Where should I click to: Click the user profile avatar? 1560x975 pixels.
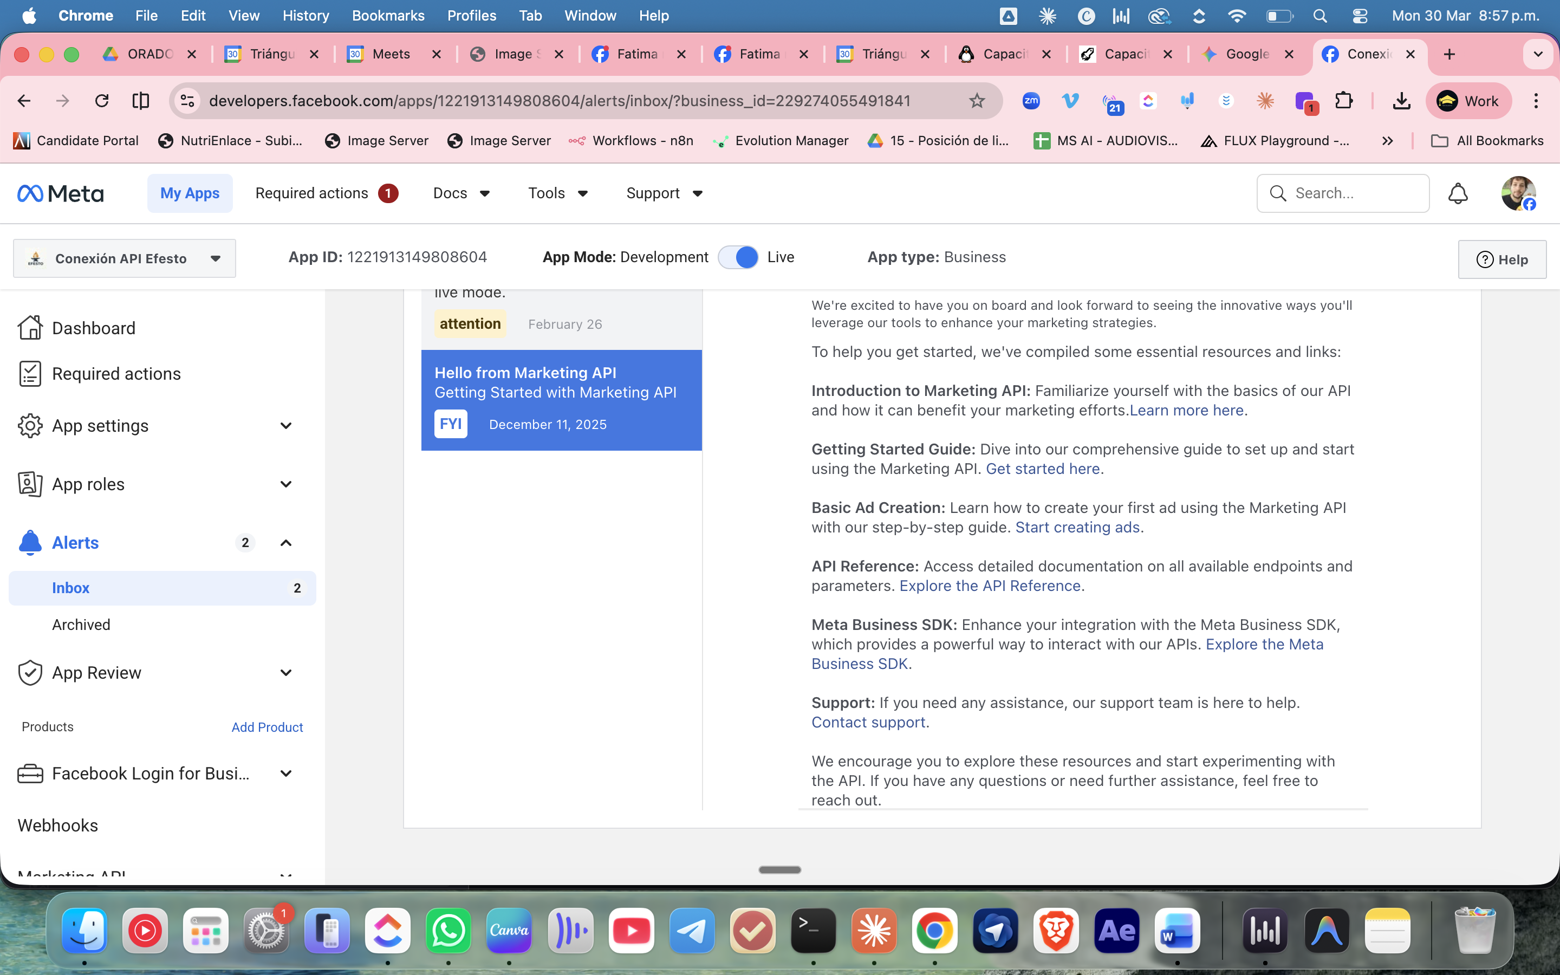1517,193
